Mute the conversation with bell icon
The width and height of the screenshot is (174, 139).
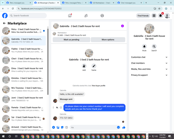(x=144, y=47)
